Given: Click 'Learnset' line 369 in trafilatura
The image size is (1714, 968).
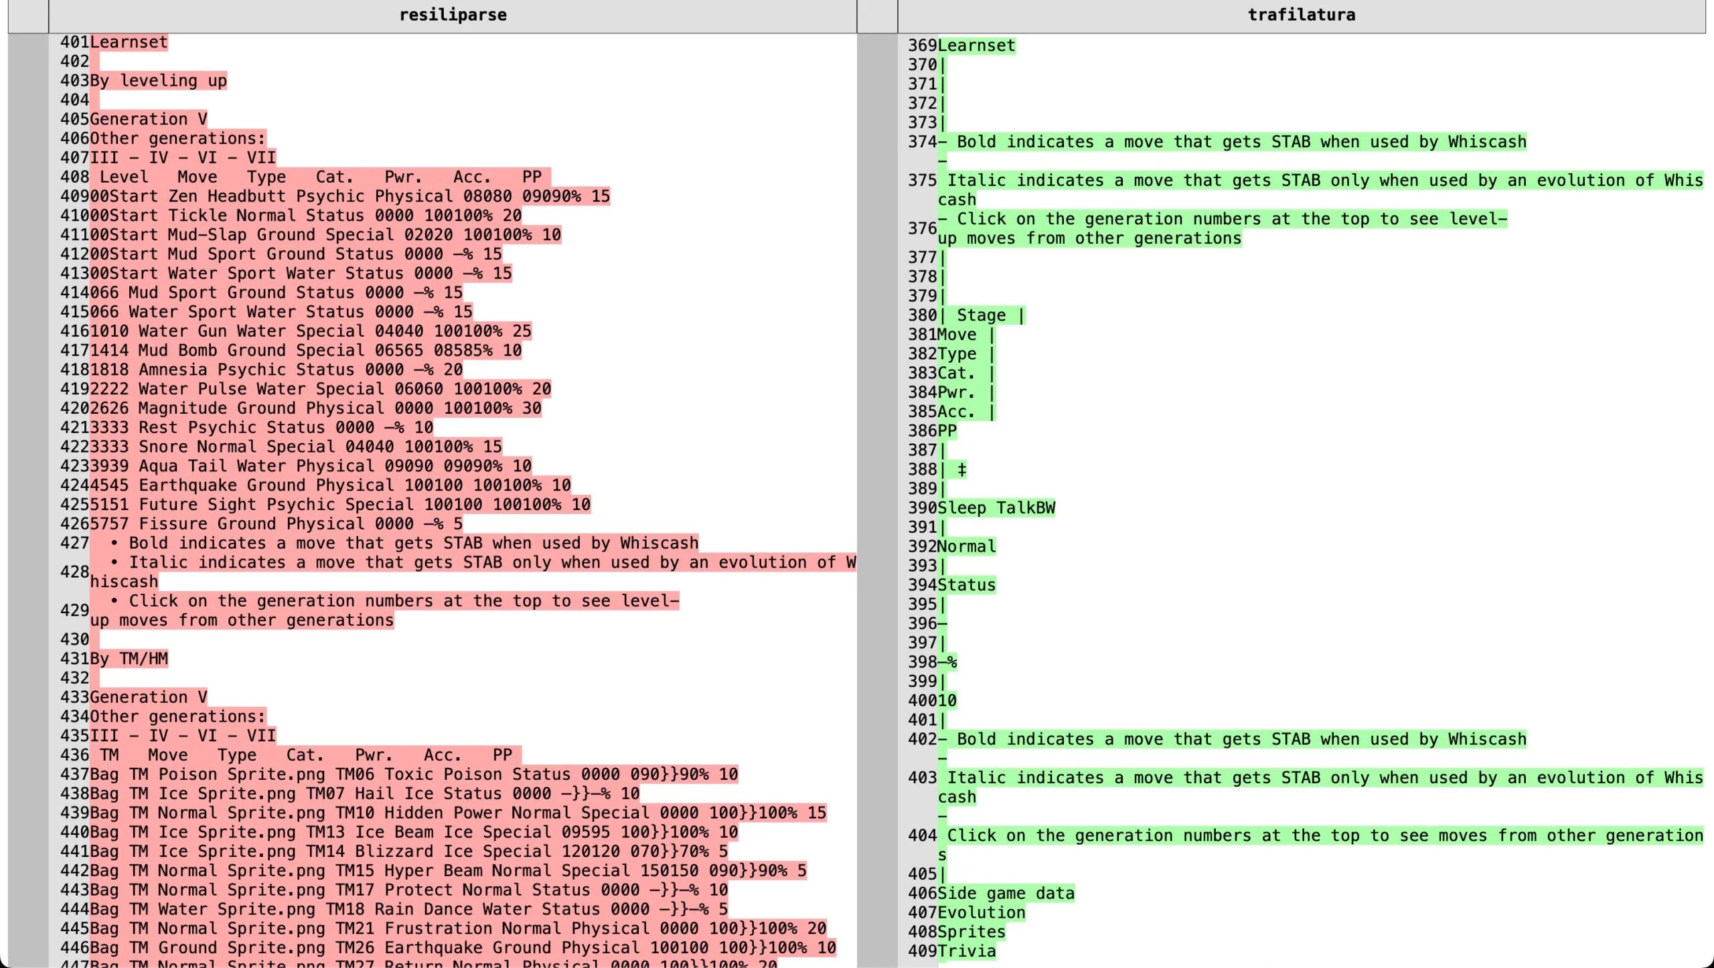Looking at the screenshot, I should (x=976, y=46).
